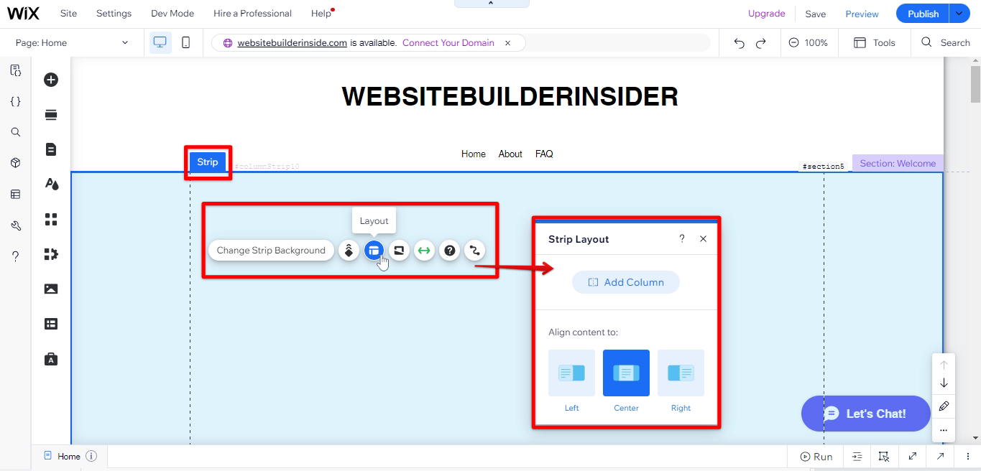Switch to mobile view icon
This screenshot has width=981, height=471.
point(185,42)
